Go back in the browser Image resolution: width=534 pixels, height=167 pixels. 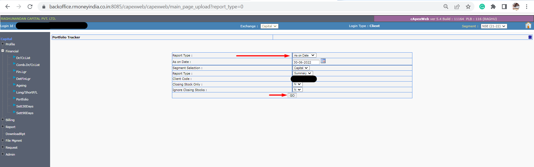pos(8,6)
